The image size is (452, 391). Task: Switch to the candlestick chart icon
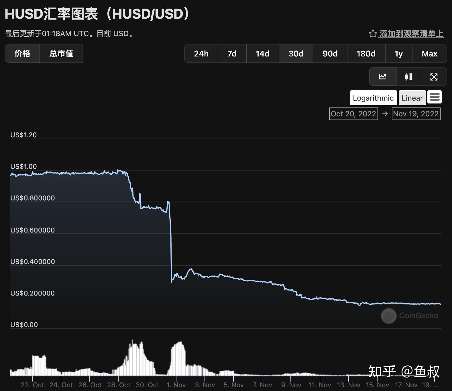(409, 77)
